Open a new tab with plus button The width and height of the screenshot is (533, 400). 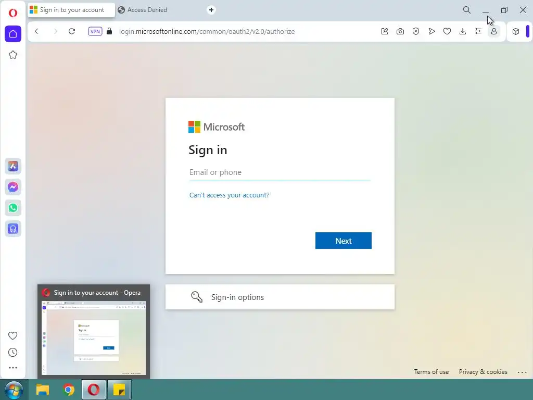coord(211,10)
